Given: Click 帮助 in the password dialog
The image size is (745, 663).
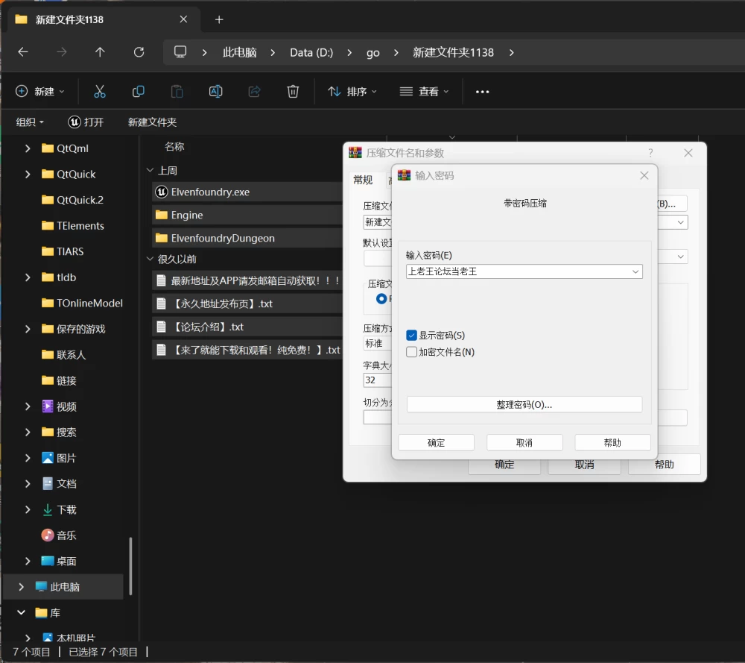Looking at the screenshot, I should pos(612,443).
